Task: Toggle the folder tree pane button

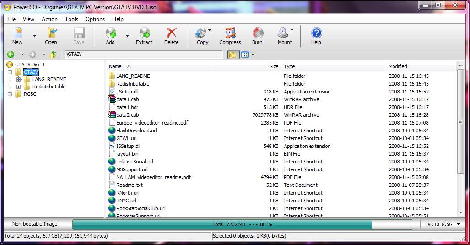Action: pyautogui.click(x=233, y=54)
